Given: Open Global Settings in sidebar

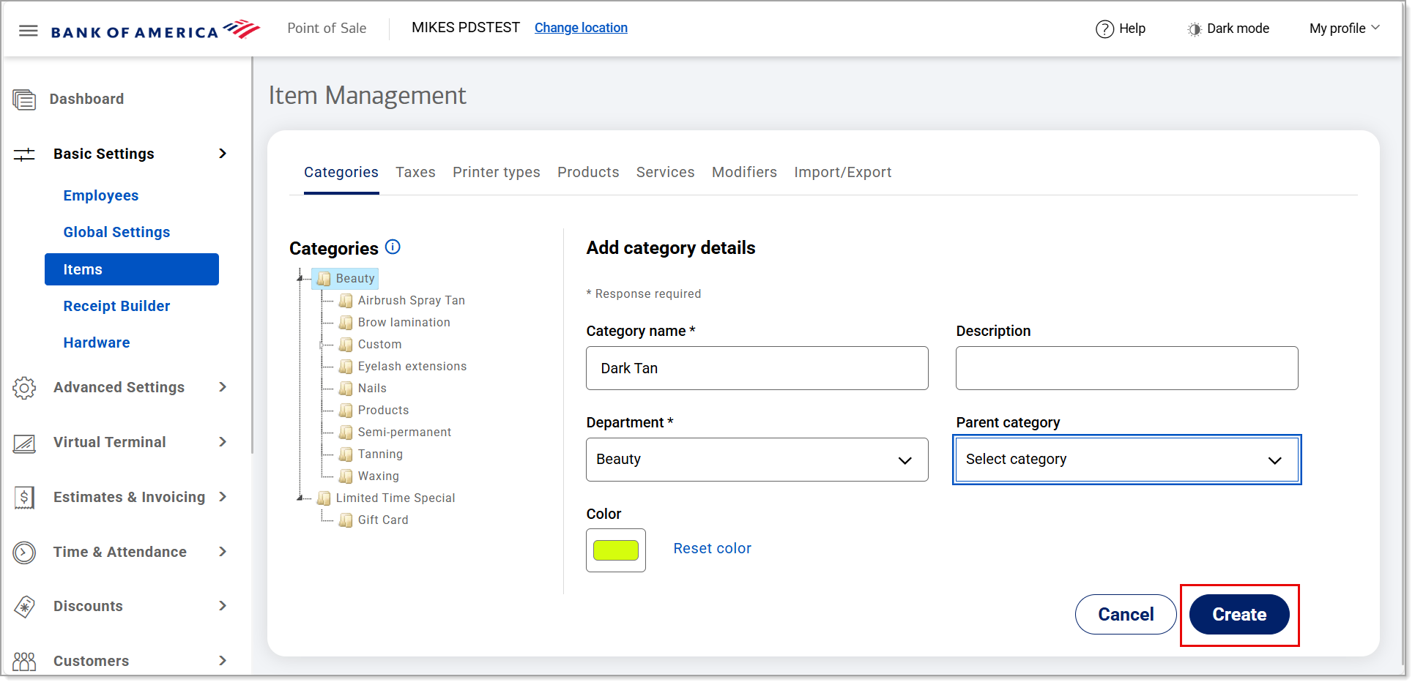Looking at the screenshot, I should coord(116,232).
